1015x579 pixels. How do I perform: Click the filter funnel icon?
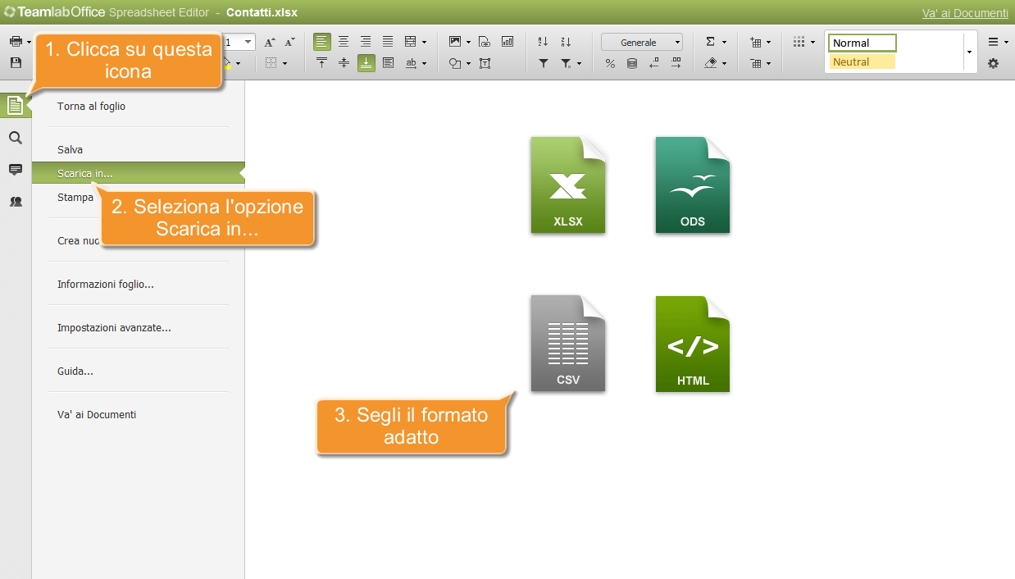pos(543,63)
